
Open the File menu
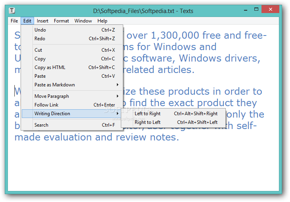[x=14, y=21]
